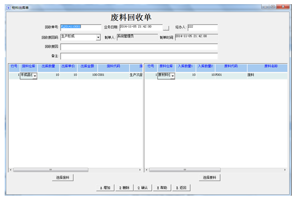Click the D 删除 button
The image size is (298, 205).
pyautogui.click(x=124, y=188)
